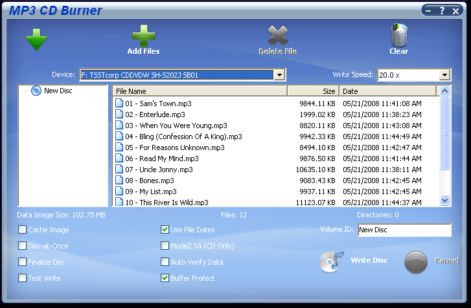Click file icon of 04 - Bling row
471x308 pixels.
tap(119, 136)
